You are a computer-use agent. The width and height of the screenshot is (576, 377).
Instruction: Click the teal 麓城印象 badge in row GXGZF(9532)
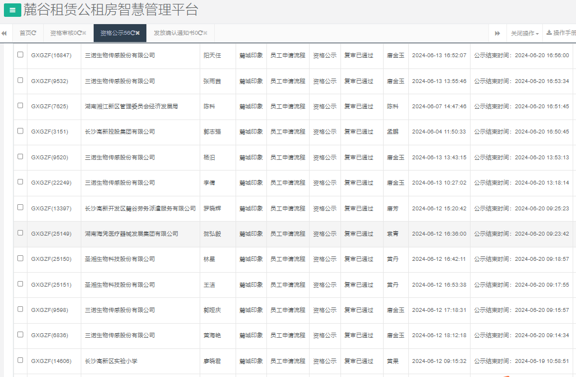point(250,80)
